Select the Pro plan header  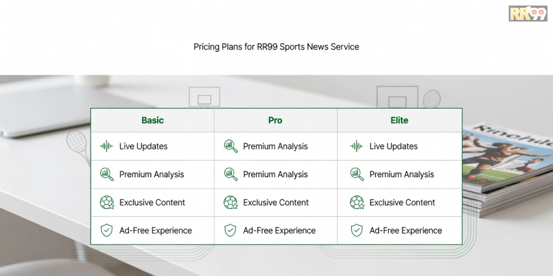(275, 120)
